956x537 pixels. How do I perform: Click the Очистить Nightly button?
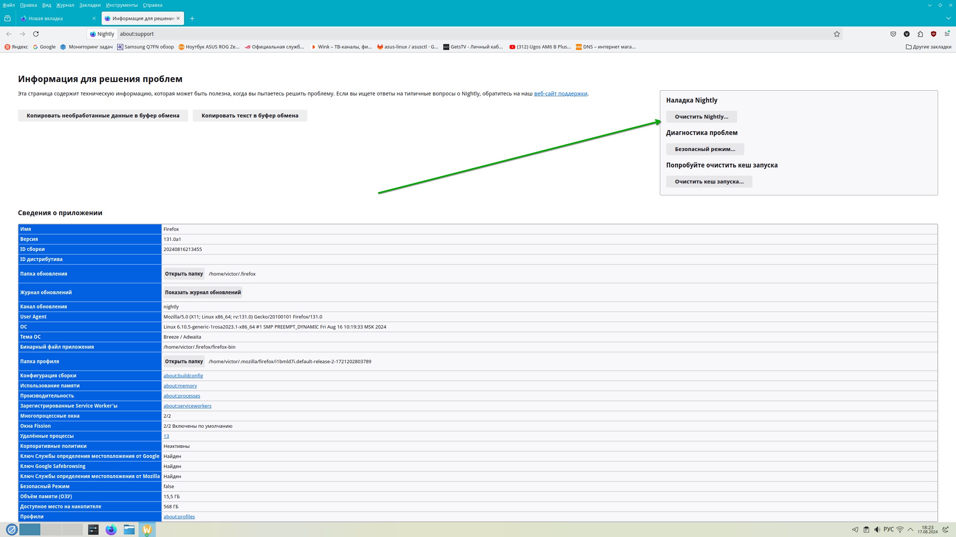[x=701, y=117]
